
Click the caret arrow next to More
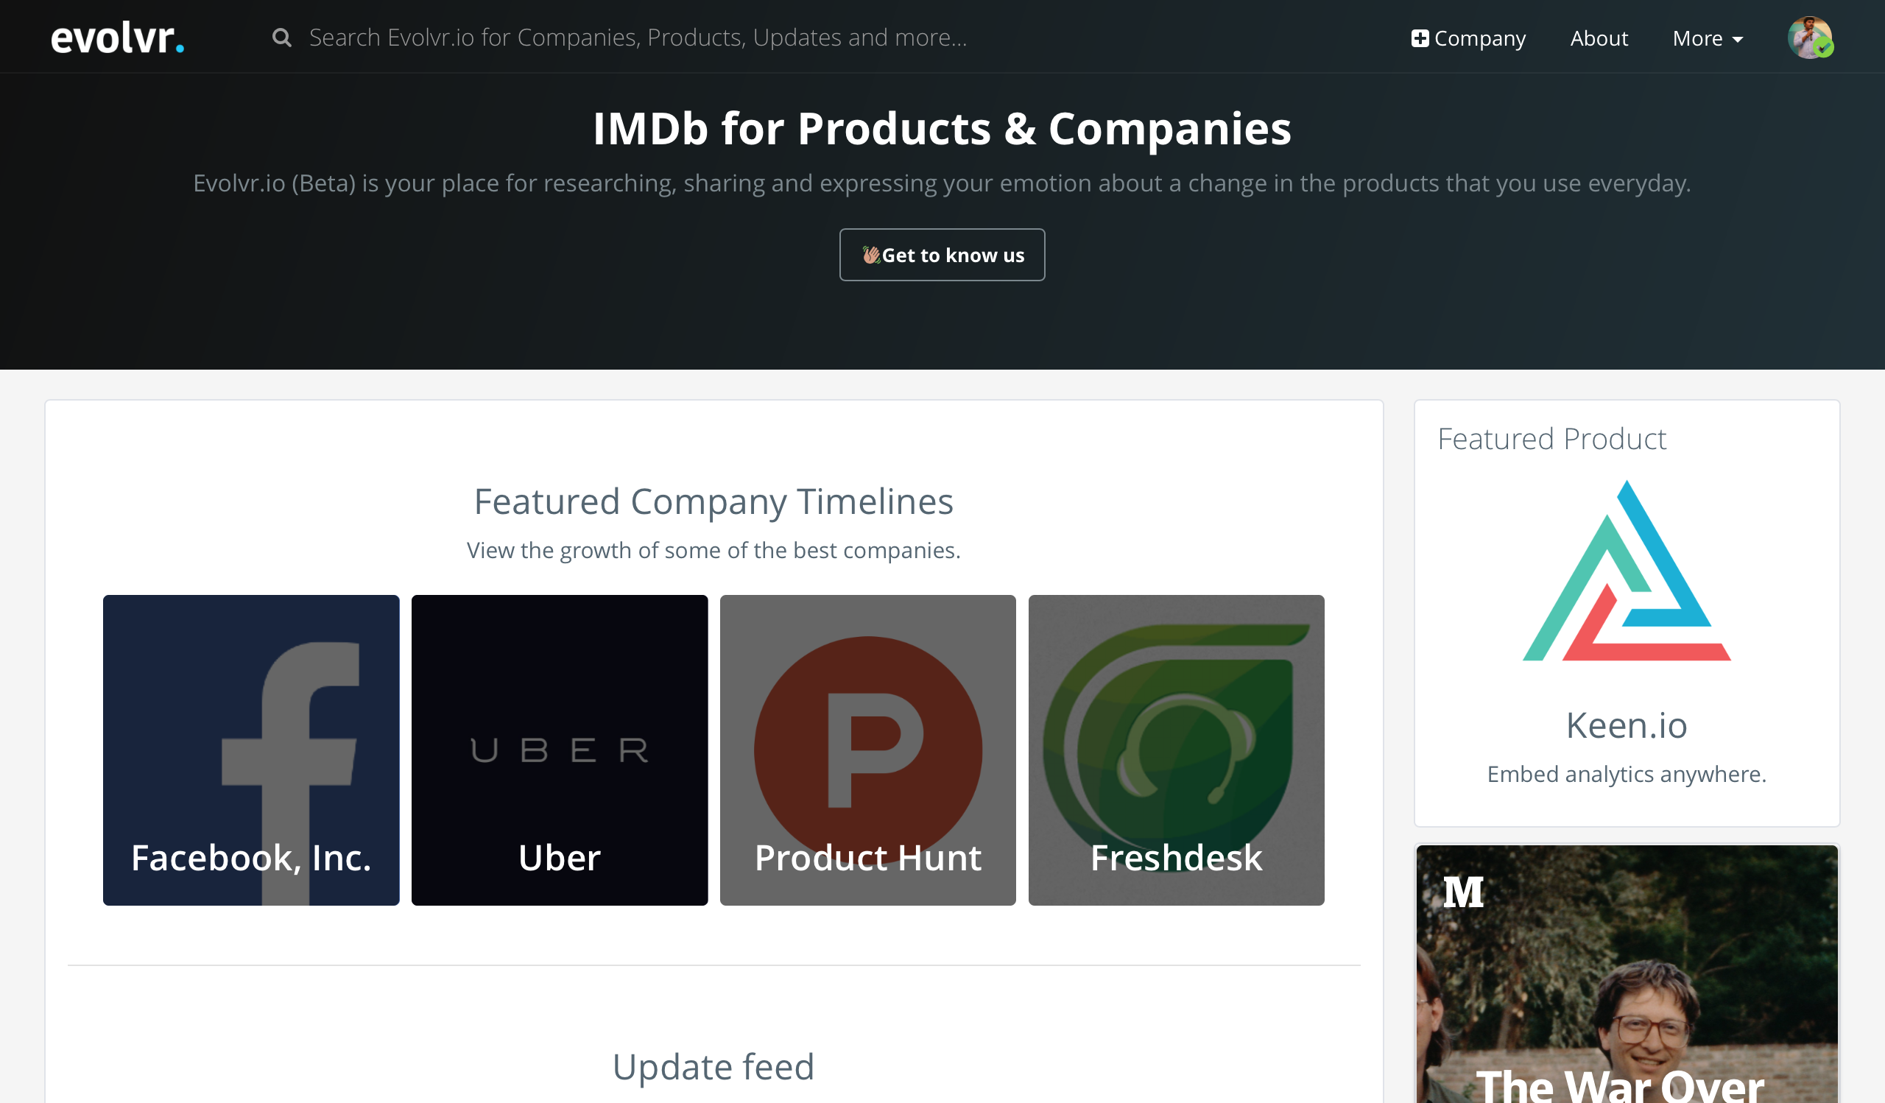pyautogui.click(x=1738, y=40)
